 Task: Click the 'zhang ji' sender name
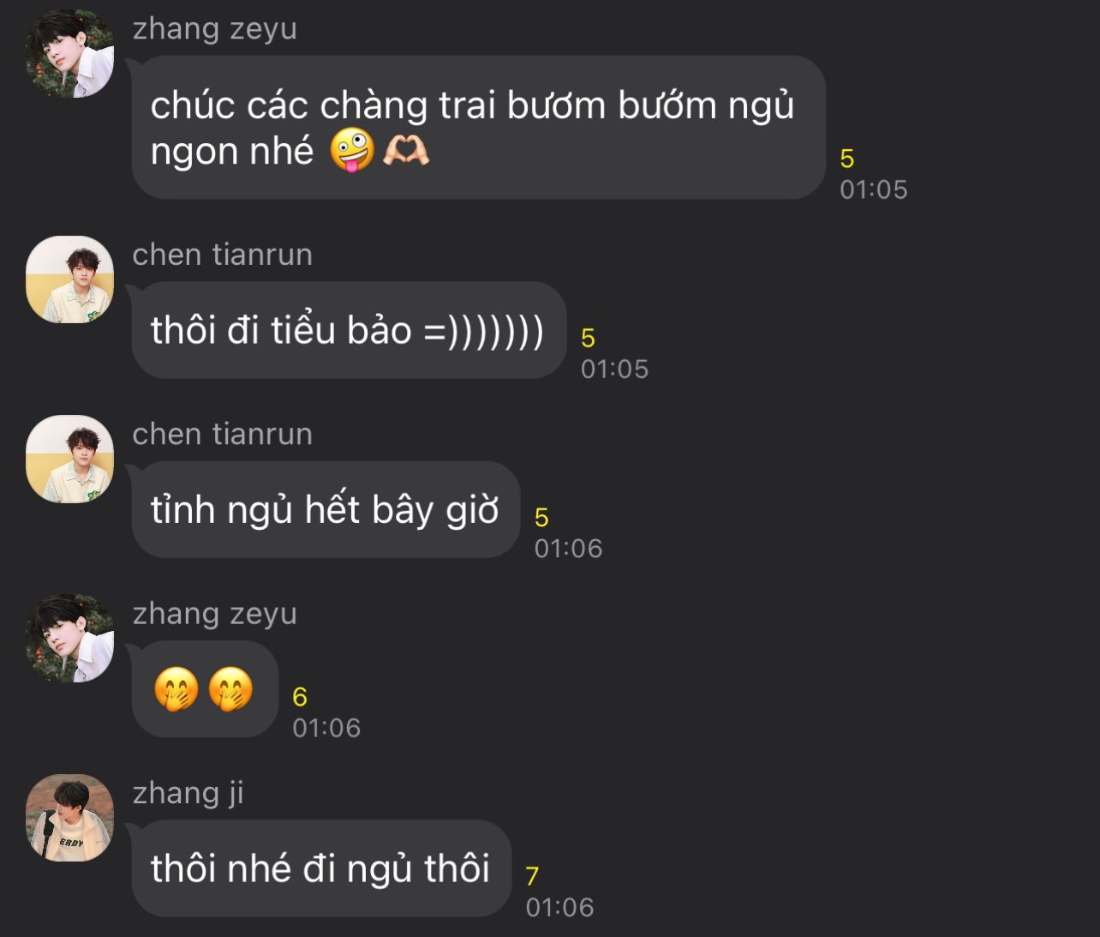tap(188, 793)
